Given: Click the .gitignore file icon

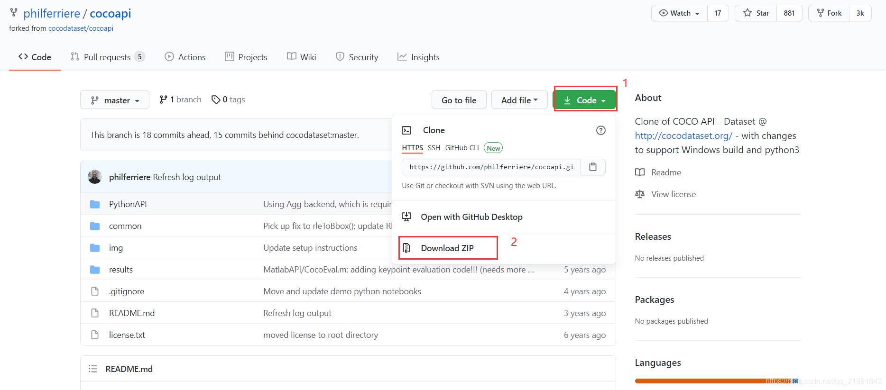Looking at the screenshot, I should pos(95,291).
